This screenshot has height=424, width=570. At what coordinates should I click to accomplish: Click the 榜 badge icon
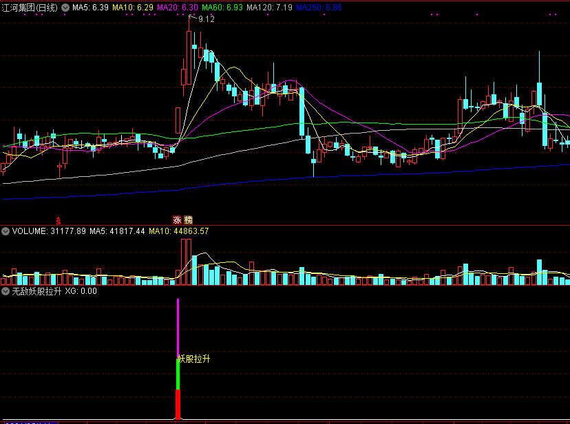189,220
